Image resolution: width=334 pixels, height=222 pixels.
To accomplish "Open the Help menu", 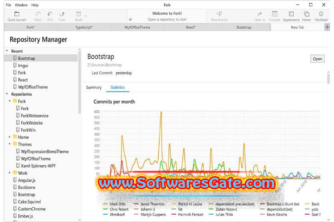I will (35, 5).
